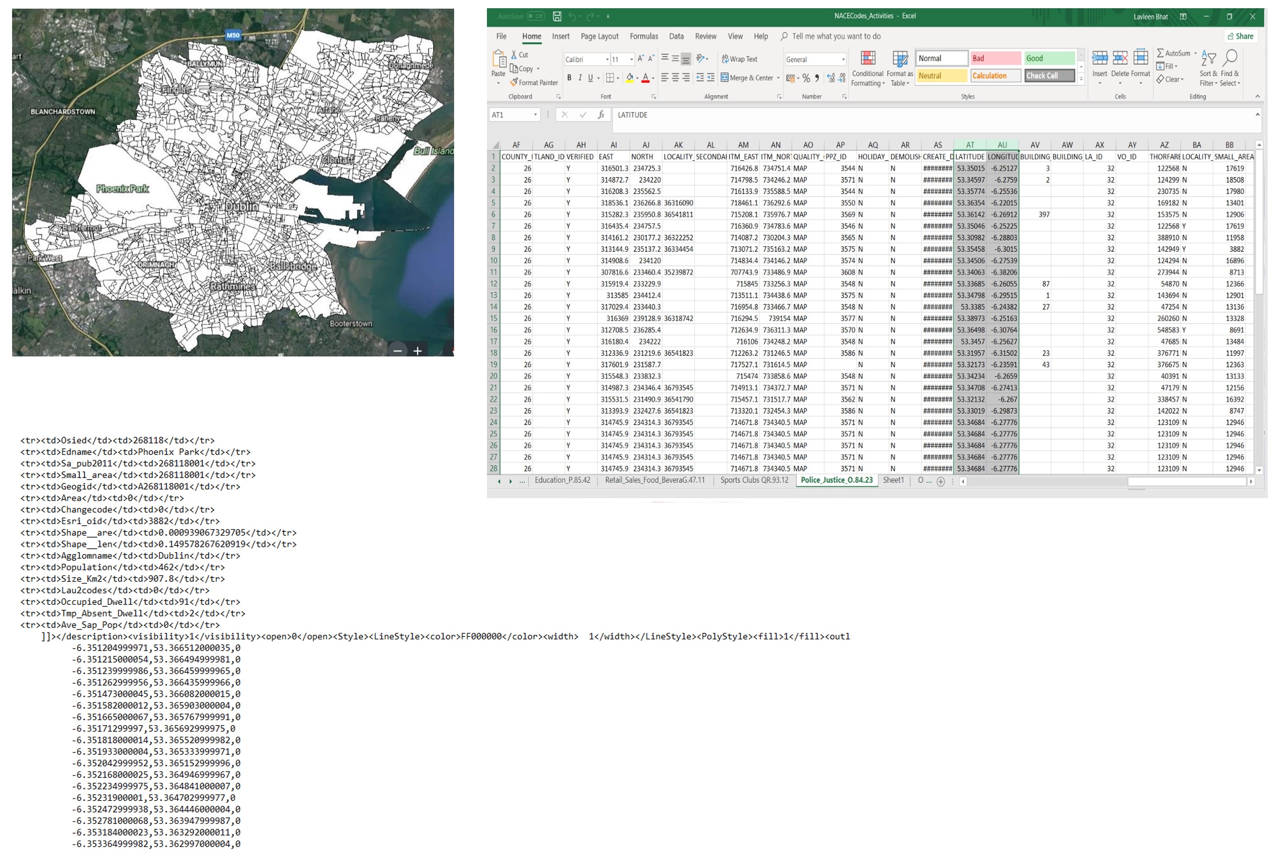Apply the Check Cell style
Image resolution: width=1275 pixels, height=868 pixels.
tap(1049, 76)
